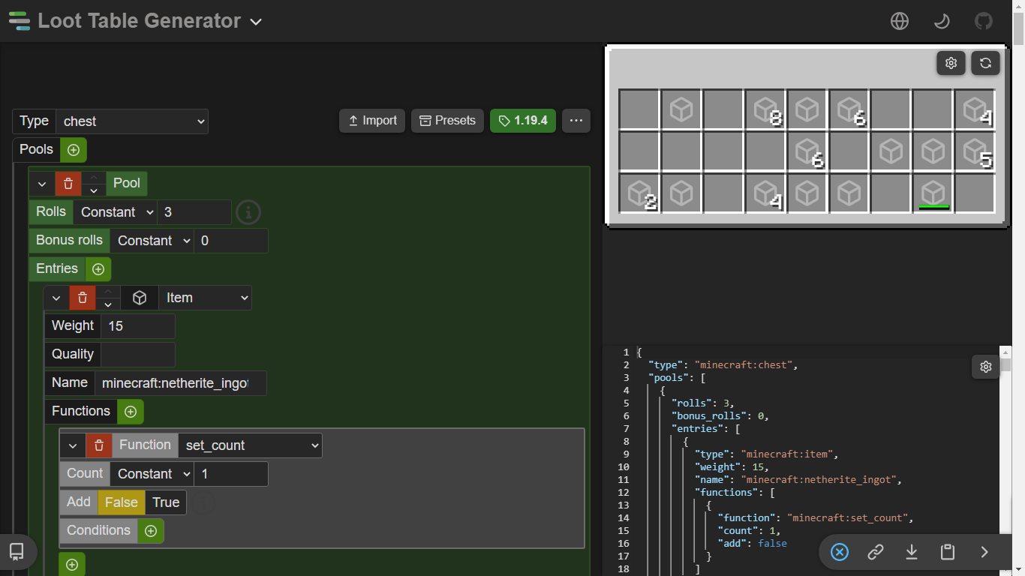Viewport: 1025px width, 576px height.
Task: Add a new entry to Entries
Action: (98, 269)
